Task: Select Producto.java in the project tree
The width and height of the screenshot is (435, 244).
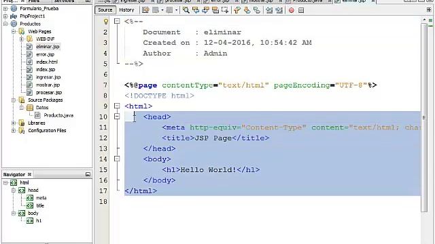Action: click(58, 115)
